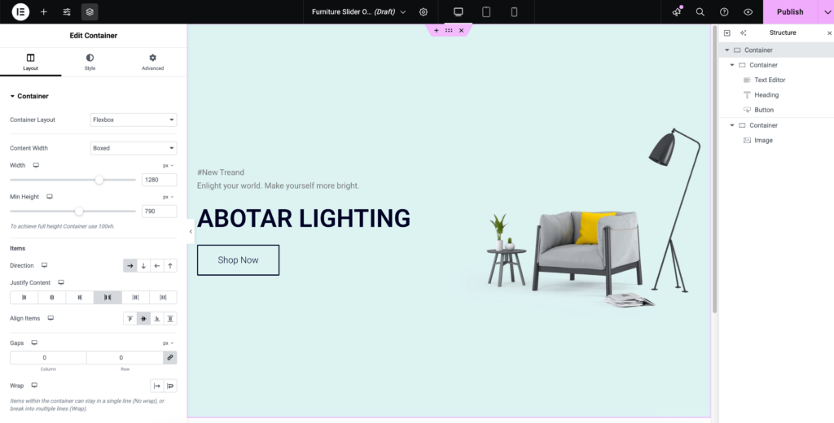This screenshot has height=423, width=834.
Task: Adjust the Width slider handle
Action: click(99, 180)
